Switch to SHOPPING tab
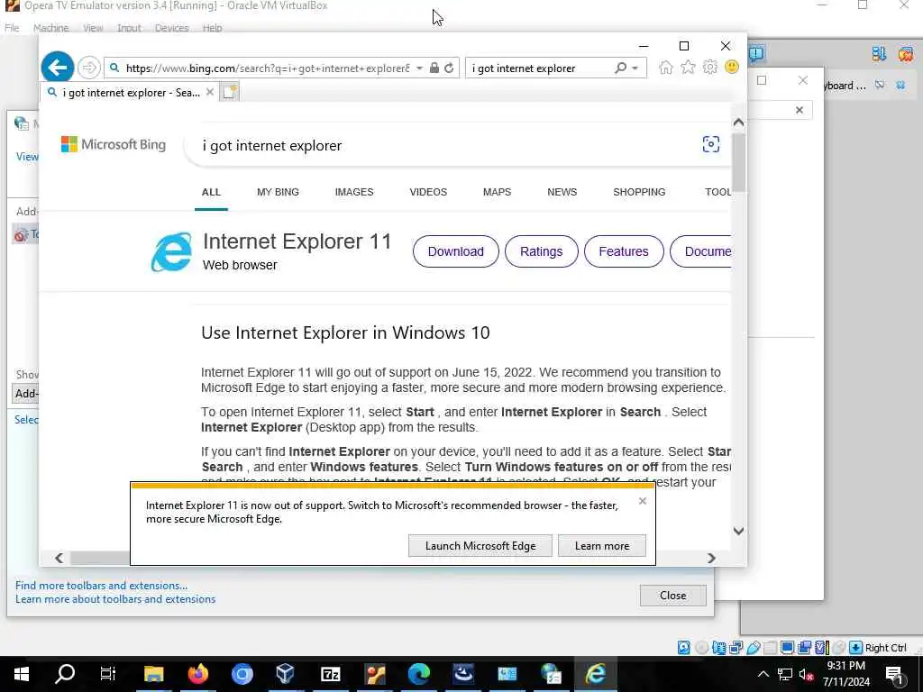The width and height of the screenshot is (923, 692). pos(639,192)
